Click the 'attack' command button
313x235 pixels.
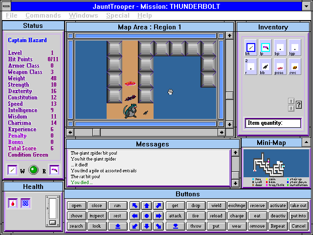[176, 216]
